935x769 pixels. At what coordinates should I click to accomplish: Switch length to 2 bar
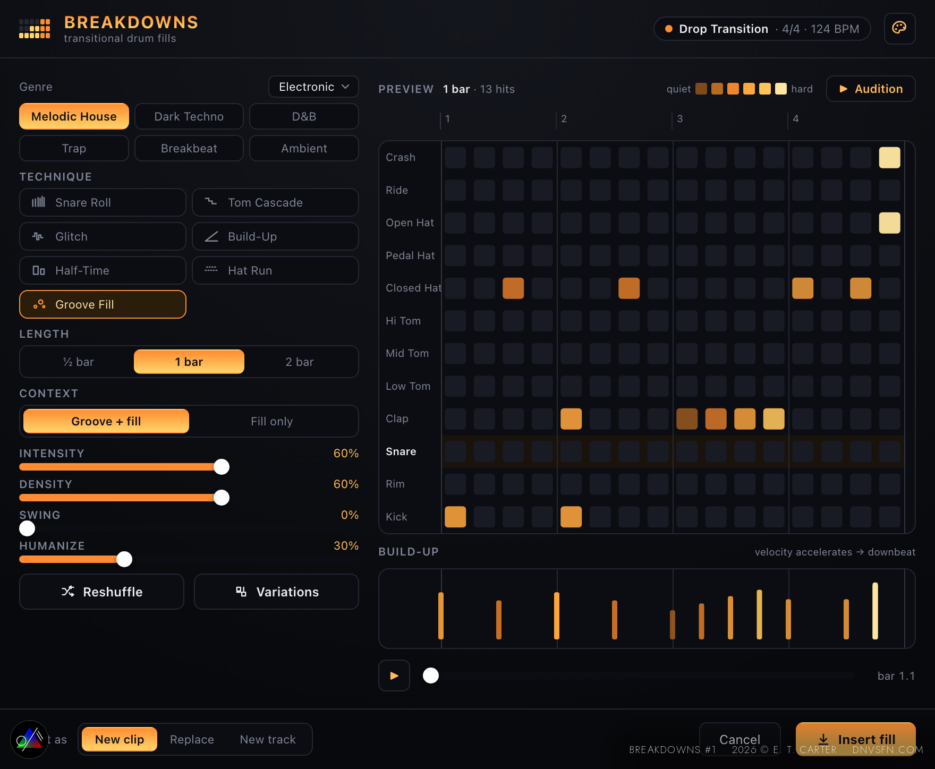point(300,362)
